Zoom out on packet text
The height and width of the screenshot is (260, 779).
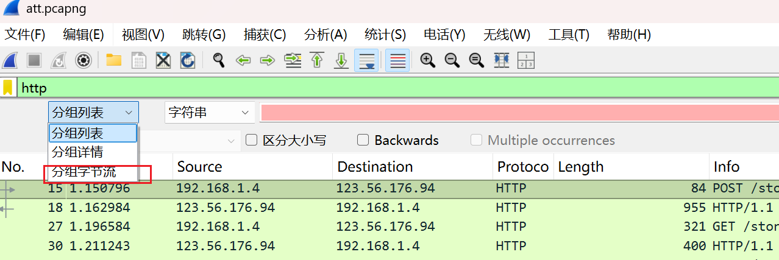(x=452, y=60)
